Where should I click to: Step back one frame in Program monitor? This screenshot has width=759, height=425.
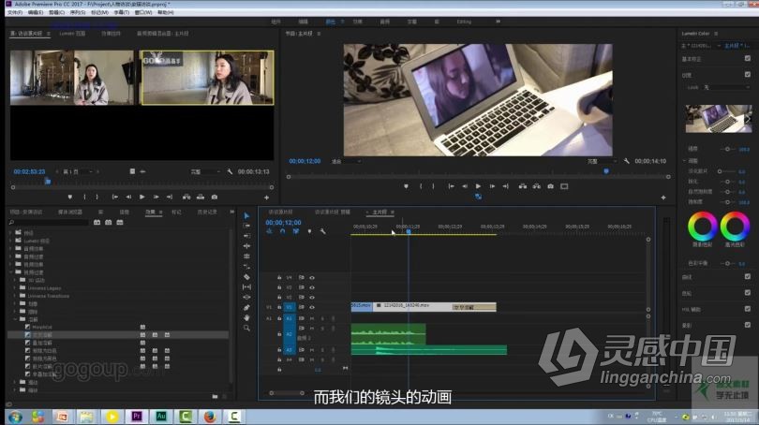coord(464,186)
